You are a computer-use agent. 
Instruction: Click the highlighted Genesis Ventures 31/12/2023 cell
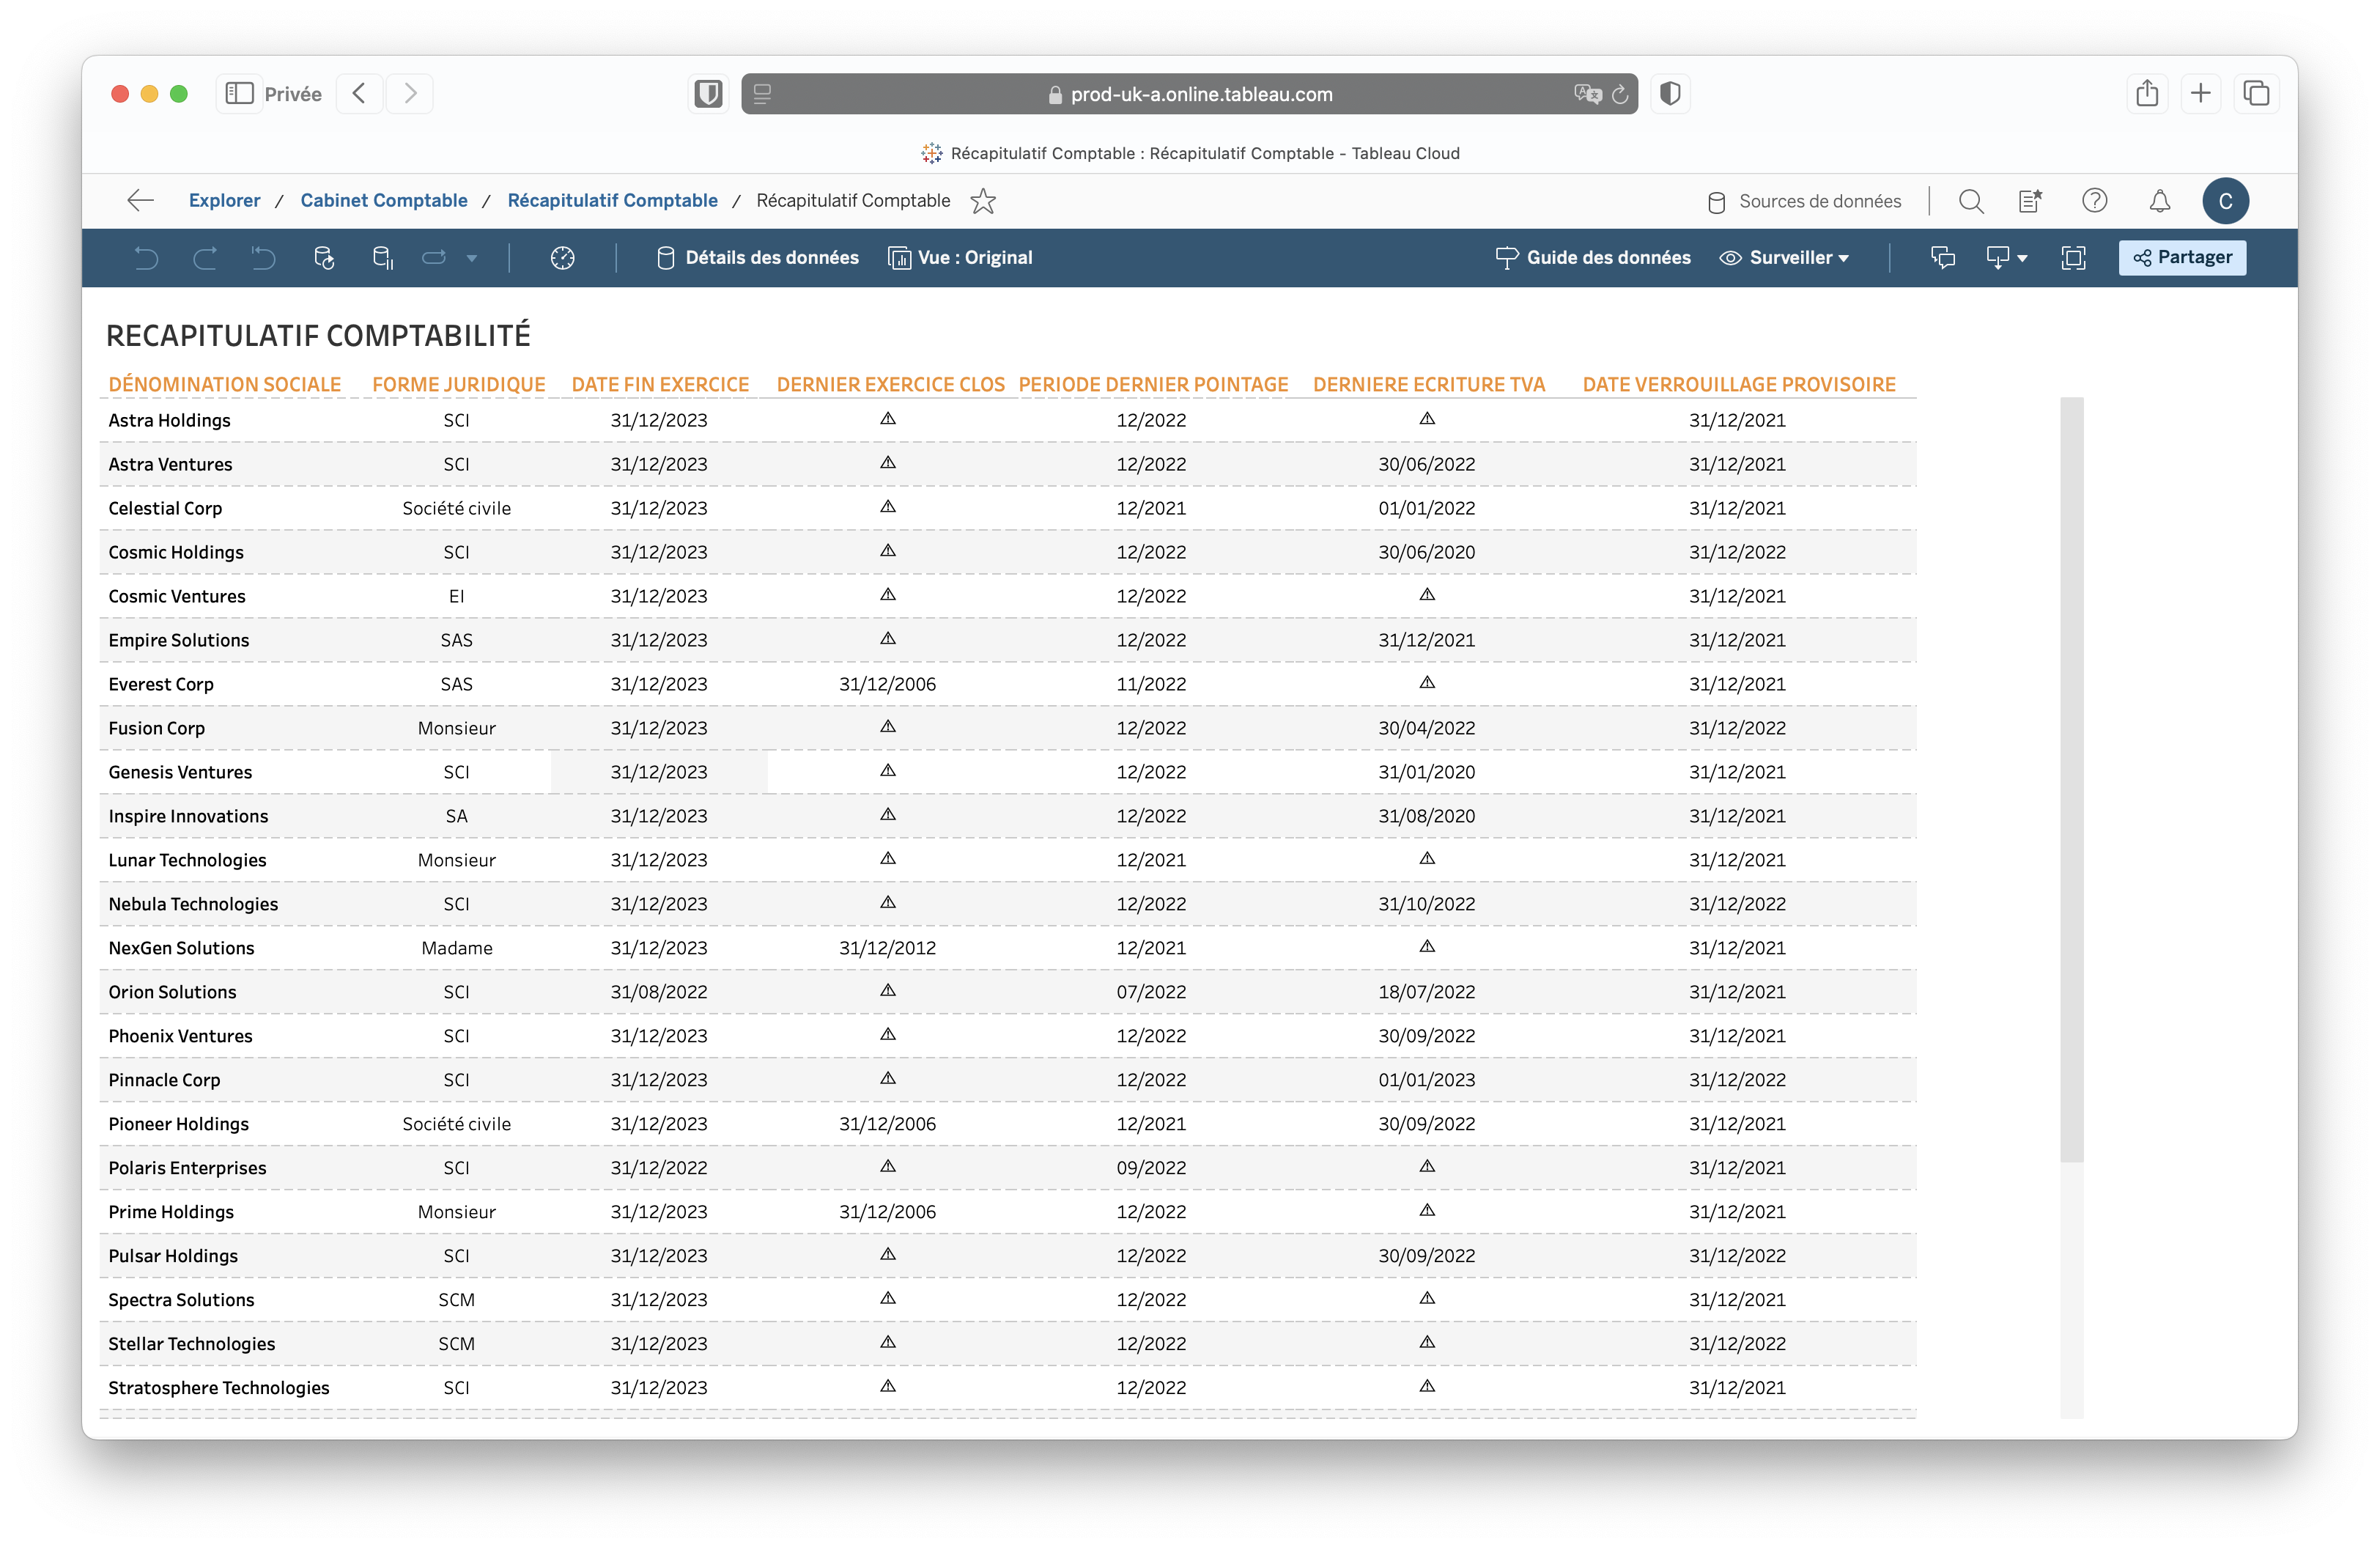point(659,773)
